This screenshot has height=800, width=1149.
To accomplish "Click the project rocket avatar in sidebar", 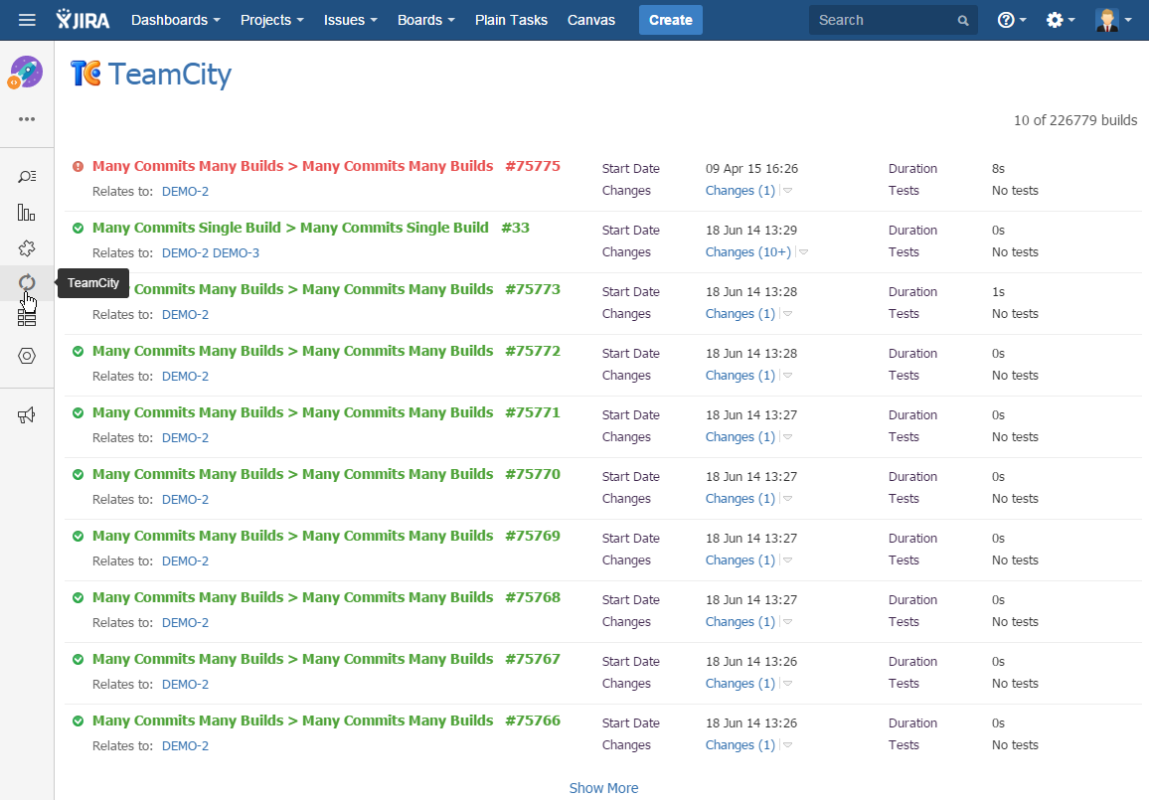I will pos(26,73).
